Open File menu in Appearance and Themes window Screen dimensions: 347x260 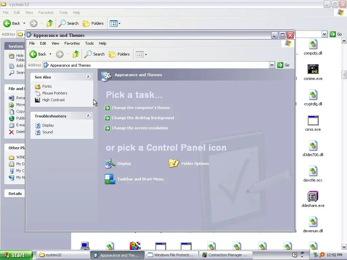tap(32, 43)
